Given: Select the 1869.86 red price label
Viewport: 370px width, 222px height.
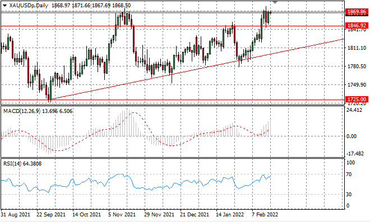Looking at the screenshot, I should pyautogui.click(x=357, y=12).
